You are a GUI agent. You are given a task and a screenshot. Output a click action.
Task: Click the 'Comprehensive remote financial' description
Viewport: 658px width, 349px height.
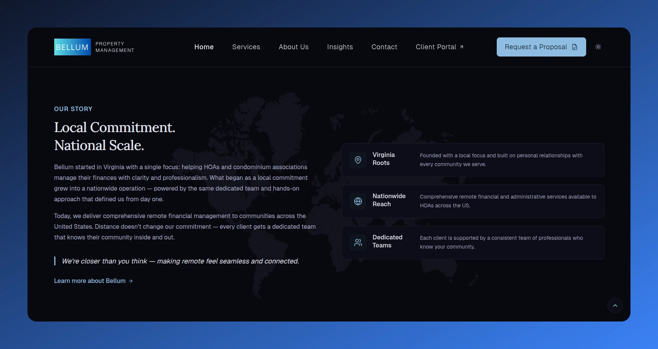(508, 201)
